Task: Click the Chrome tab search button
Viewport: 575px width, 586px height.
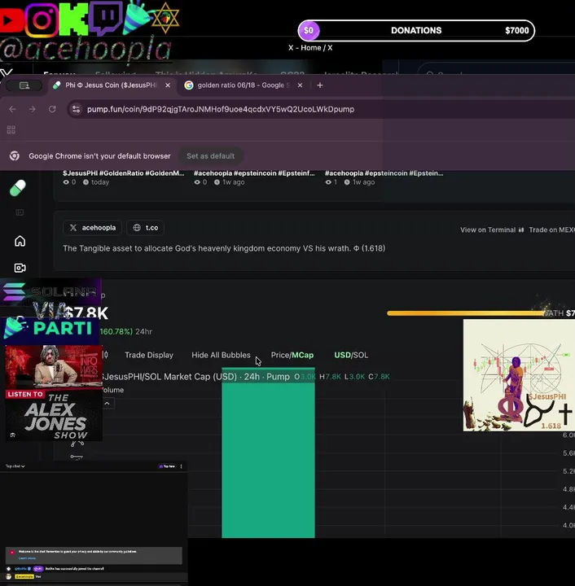Action: [24, 85]
